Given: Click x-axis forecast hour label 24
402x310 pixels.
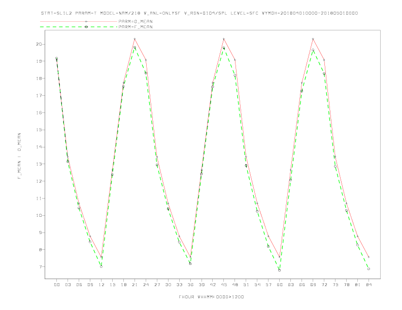Looking at the screenshot, I should 146,285.
